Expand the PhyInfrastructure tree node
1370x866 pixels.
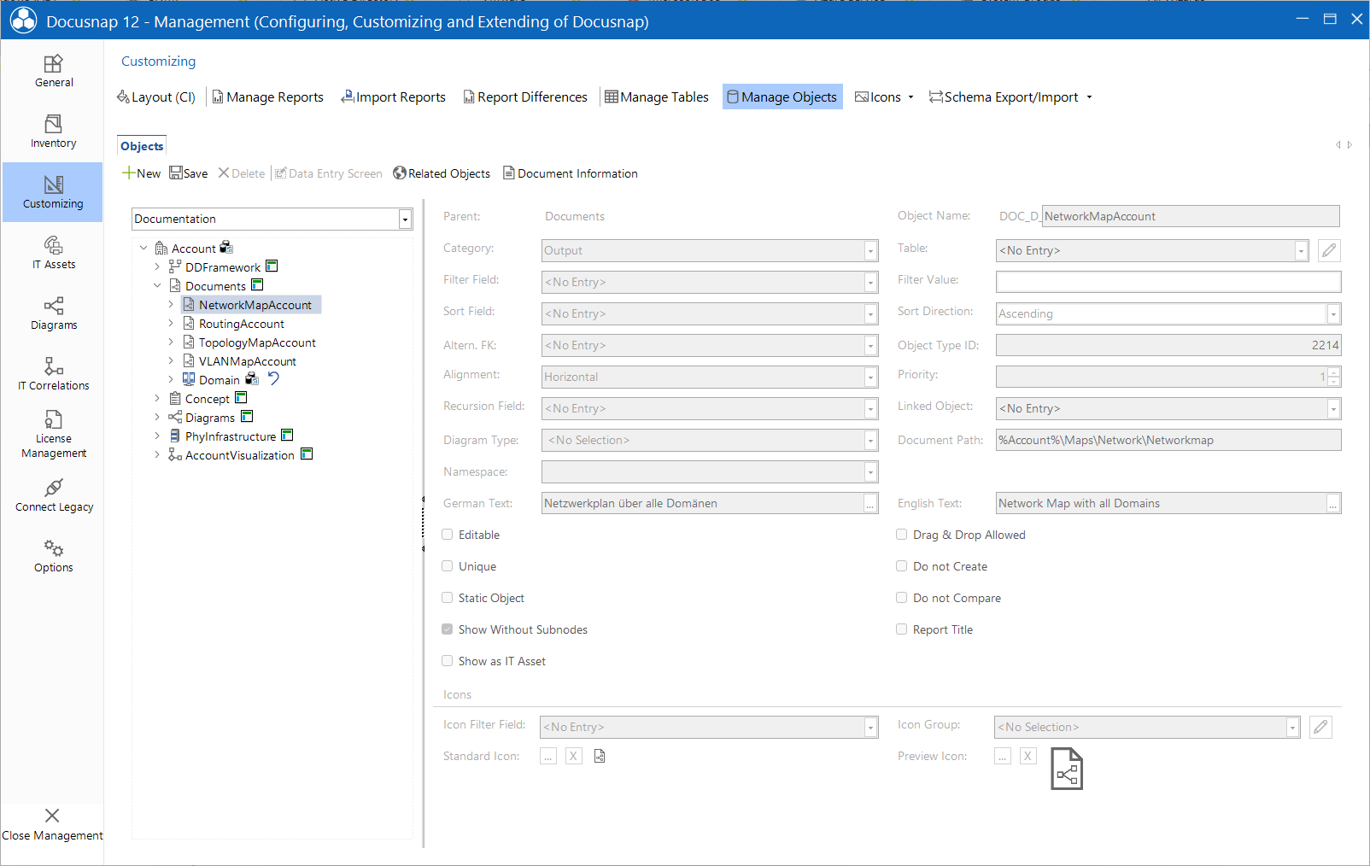point(157,436)
